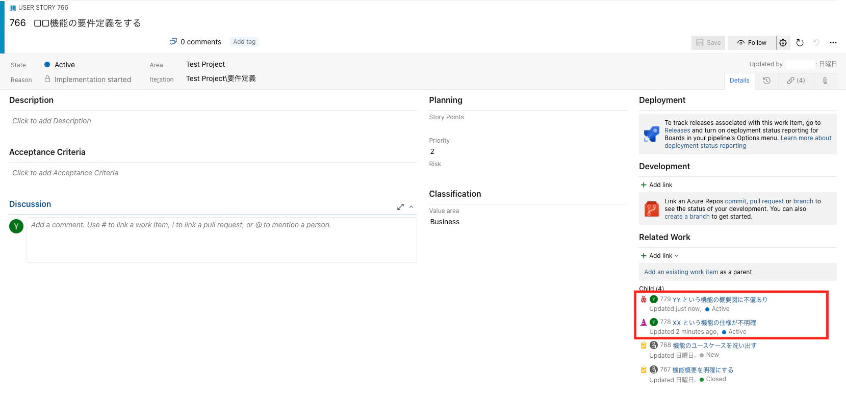Viewport: 846px width, 397px height.
Task: Click the green Y user avatar in Discussion
Action: coord(16,226)
